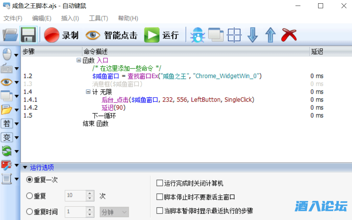This screenshot has height=220, width=352.
Task: Run the script with green play icon
Action: (x=152, y=35)
